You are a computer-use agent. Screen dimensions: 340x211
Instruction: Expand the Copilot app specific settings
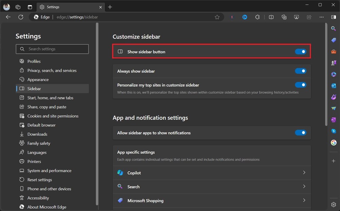pos(304,173)
